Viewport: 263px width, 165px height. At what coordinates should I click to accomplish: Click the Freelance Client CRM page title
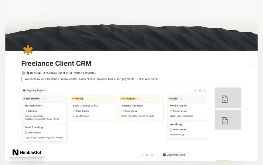(x=56, y=63)
